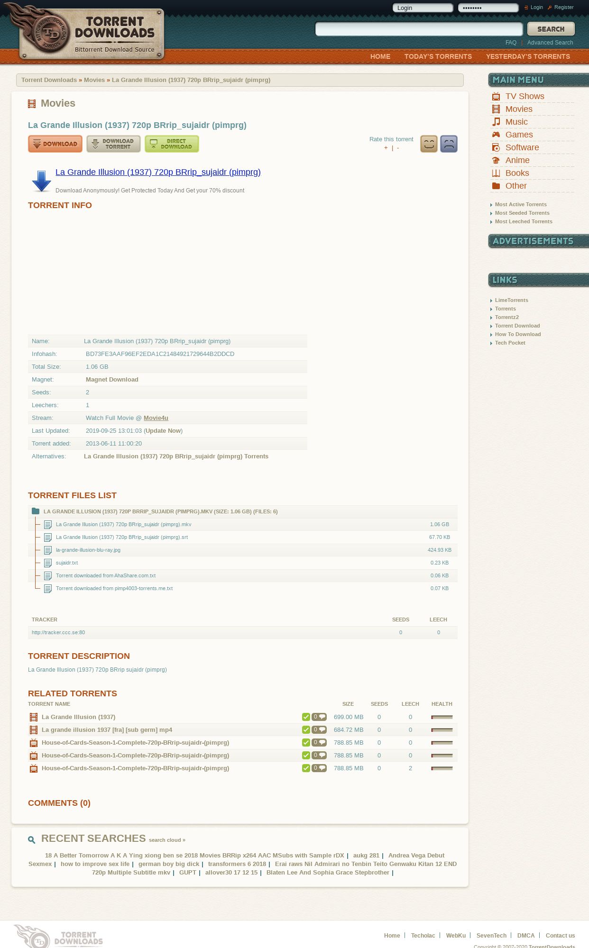Open the How To Download link
This screenshot has width=589, height=948.
(x=518, y=335)
